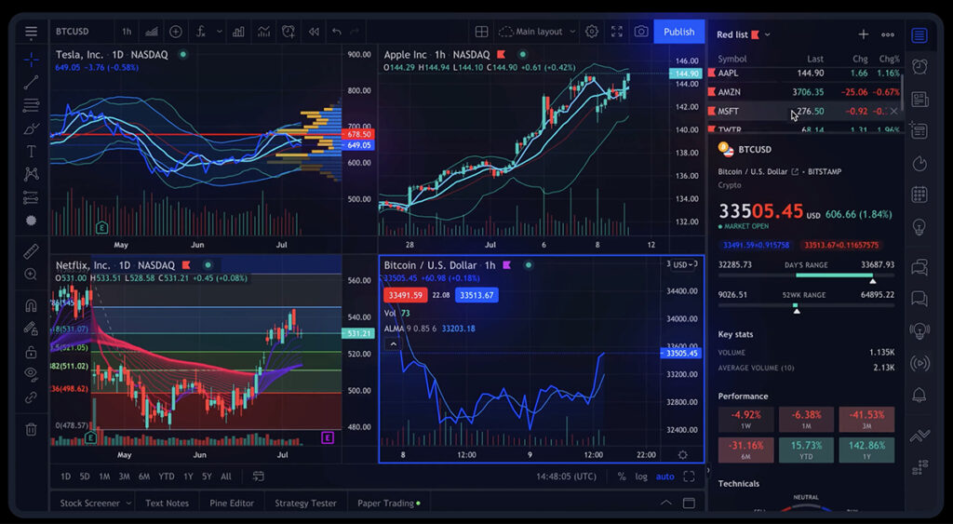The image size is (953, 524).
Task: Click the compare or add symbol plus
Action: 176,32
